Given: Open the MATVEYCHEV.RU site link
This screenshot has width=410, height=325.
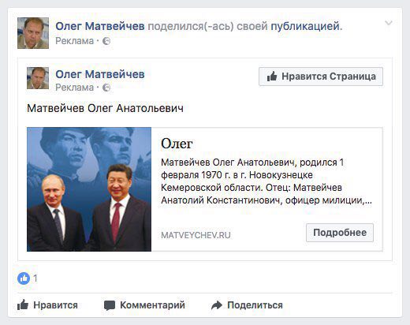Looking at the screenshot, I should 196,235.
